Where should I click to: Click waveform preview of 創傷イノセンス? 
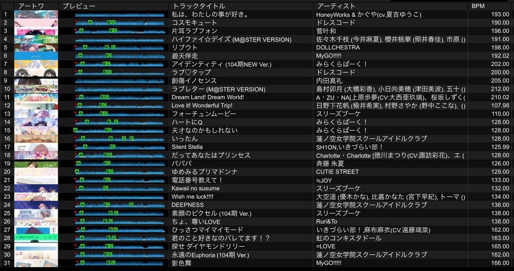[x=120, y=81]
